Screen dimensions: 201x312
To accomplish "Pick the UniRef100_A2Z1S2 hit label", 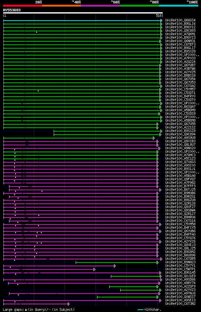I will [x=180, y=127].
